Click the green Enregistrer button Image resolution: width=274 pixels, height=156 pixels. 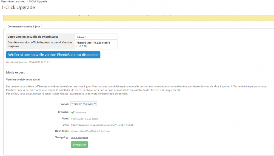(x=79, y=145)
